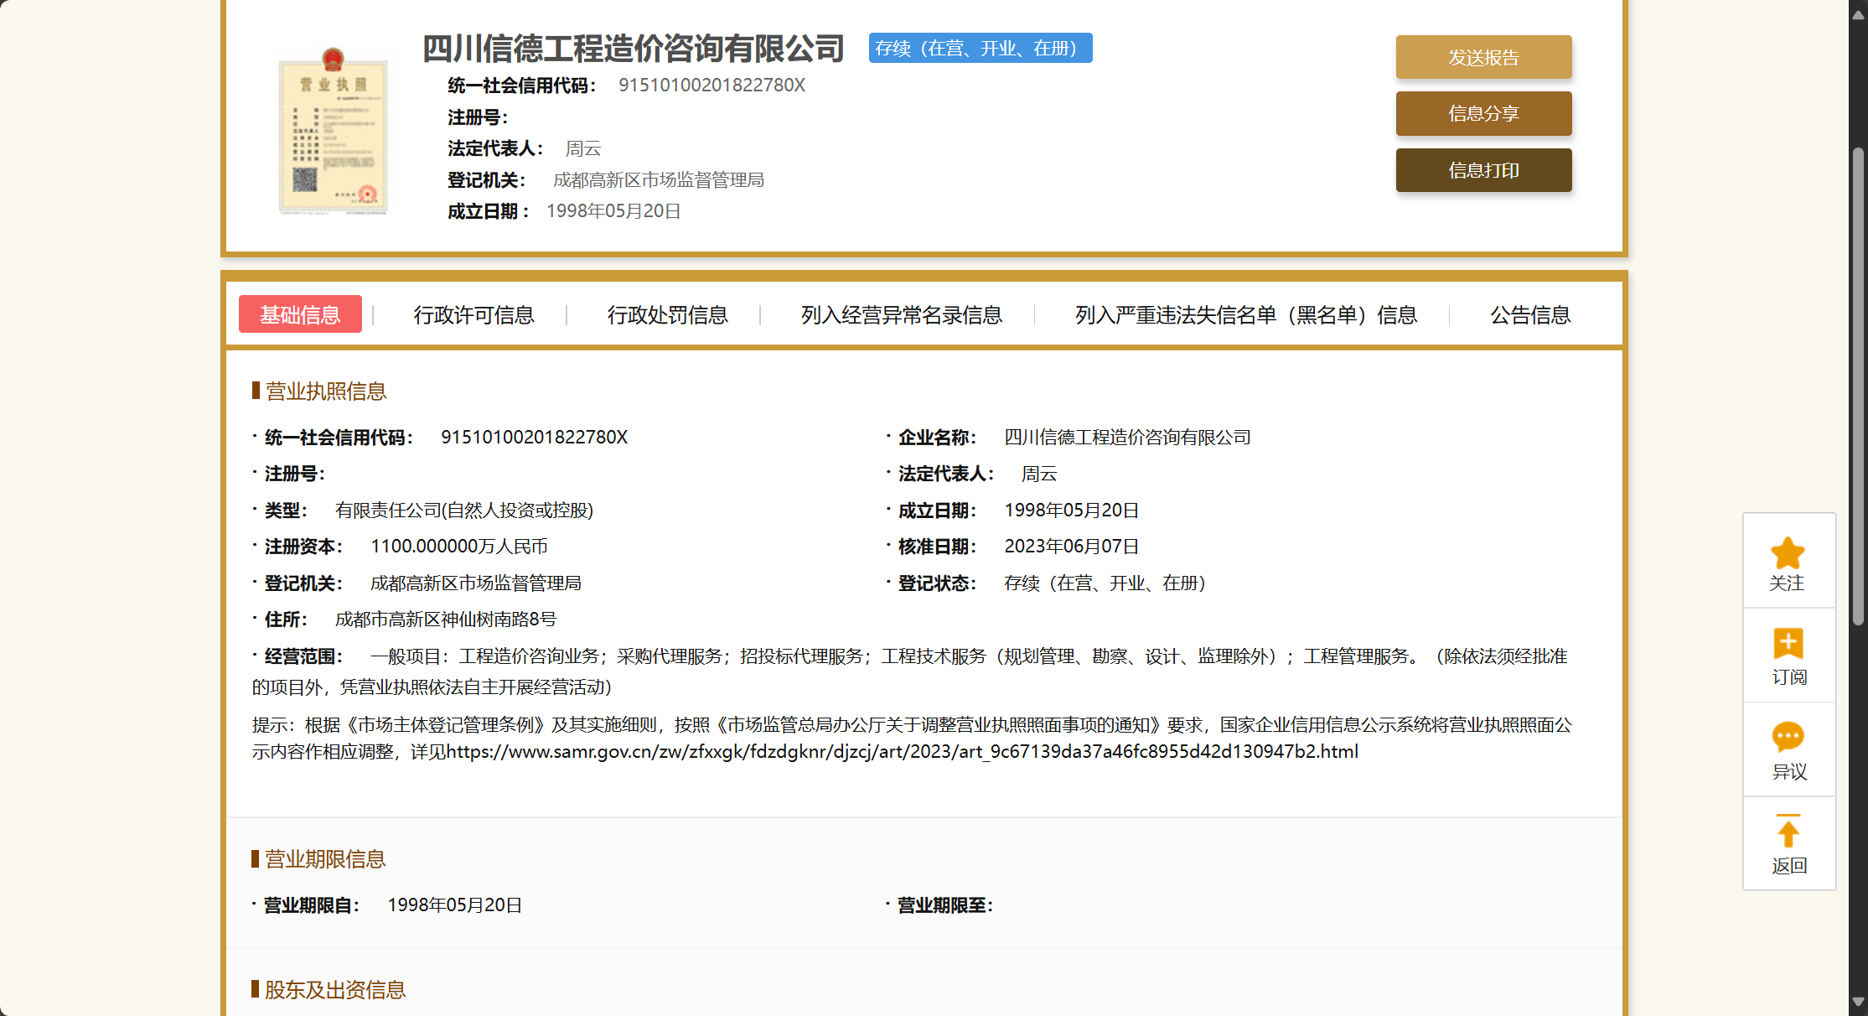Viewport: 1868px width, 1016px height.
Task: Click the star follow (关注) icon
Action: click(1788, 554)
